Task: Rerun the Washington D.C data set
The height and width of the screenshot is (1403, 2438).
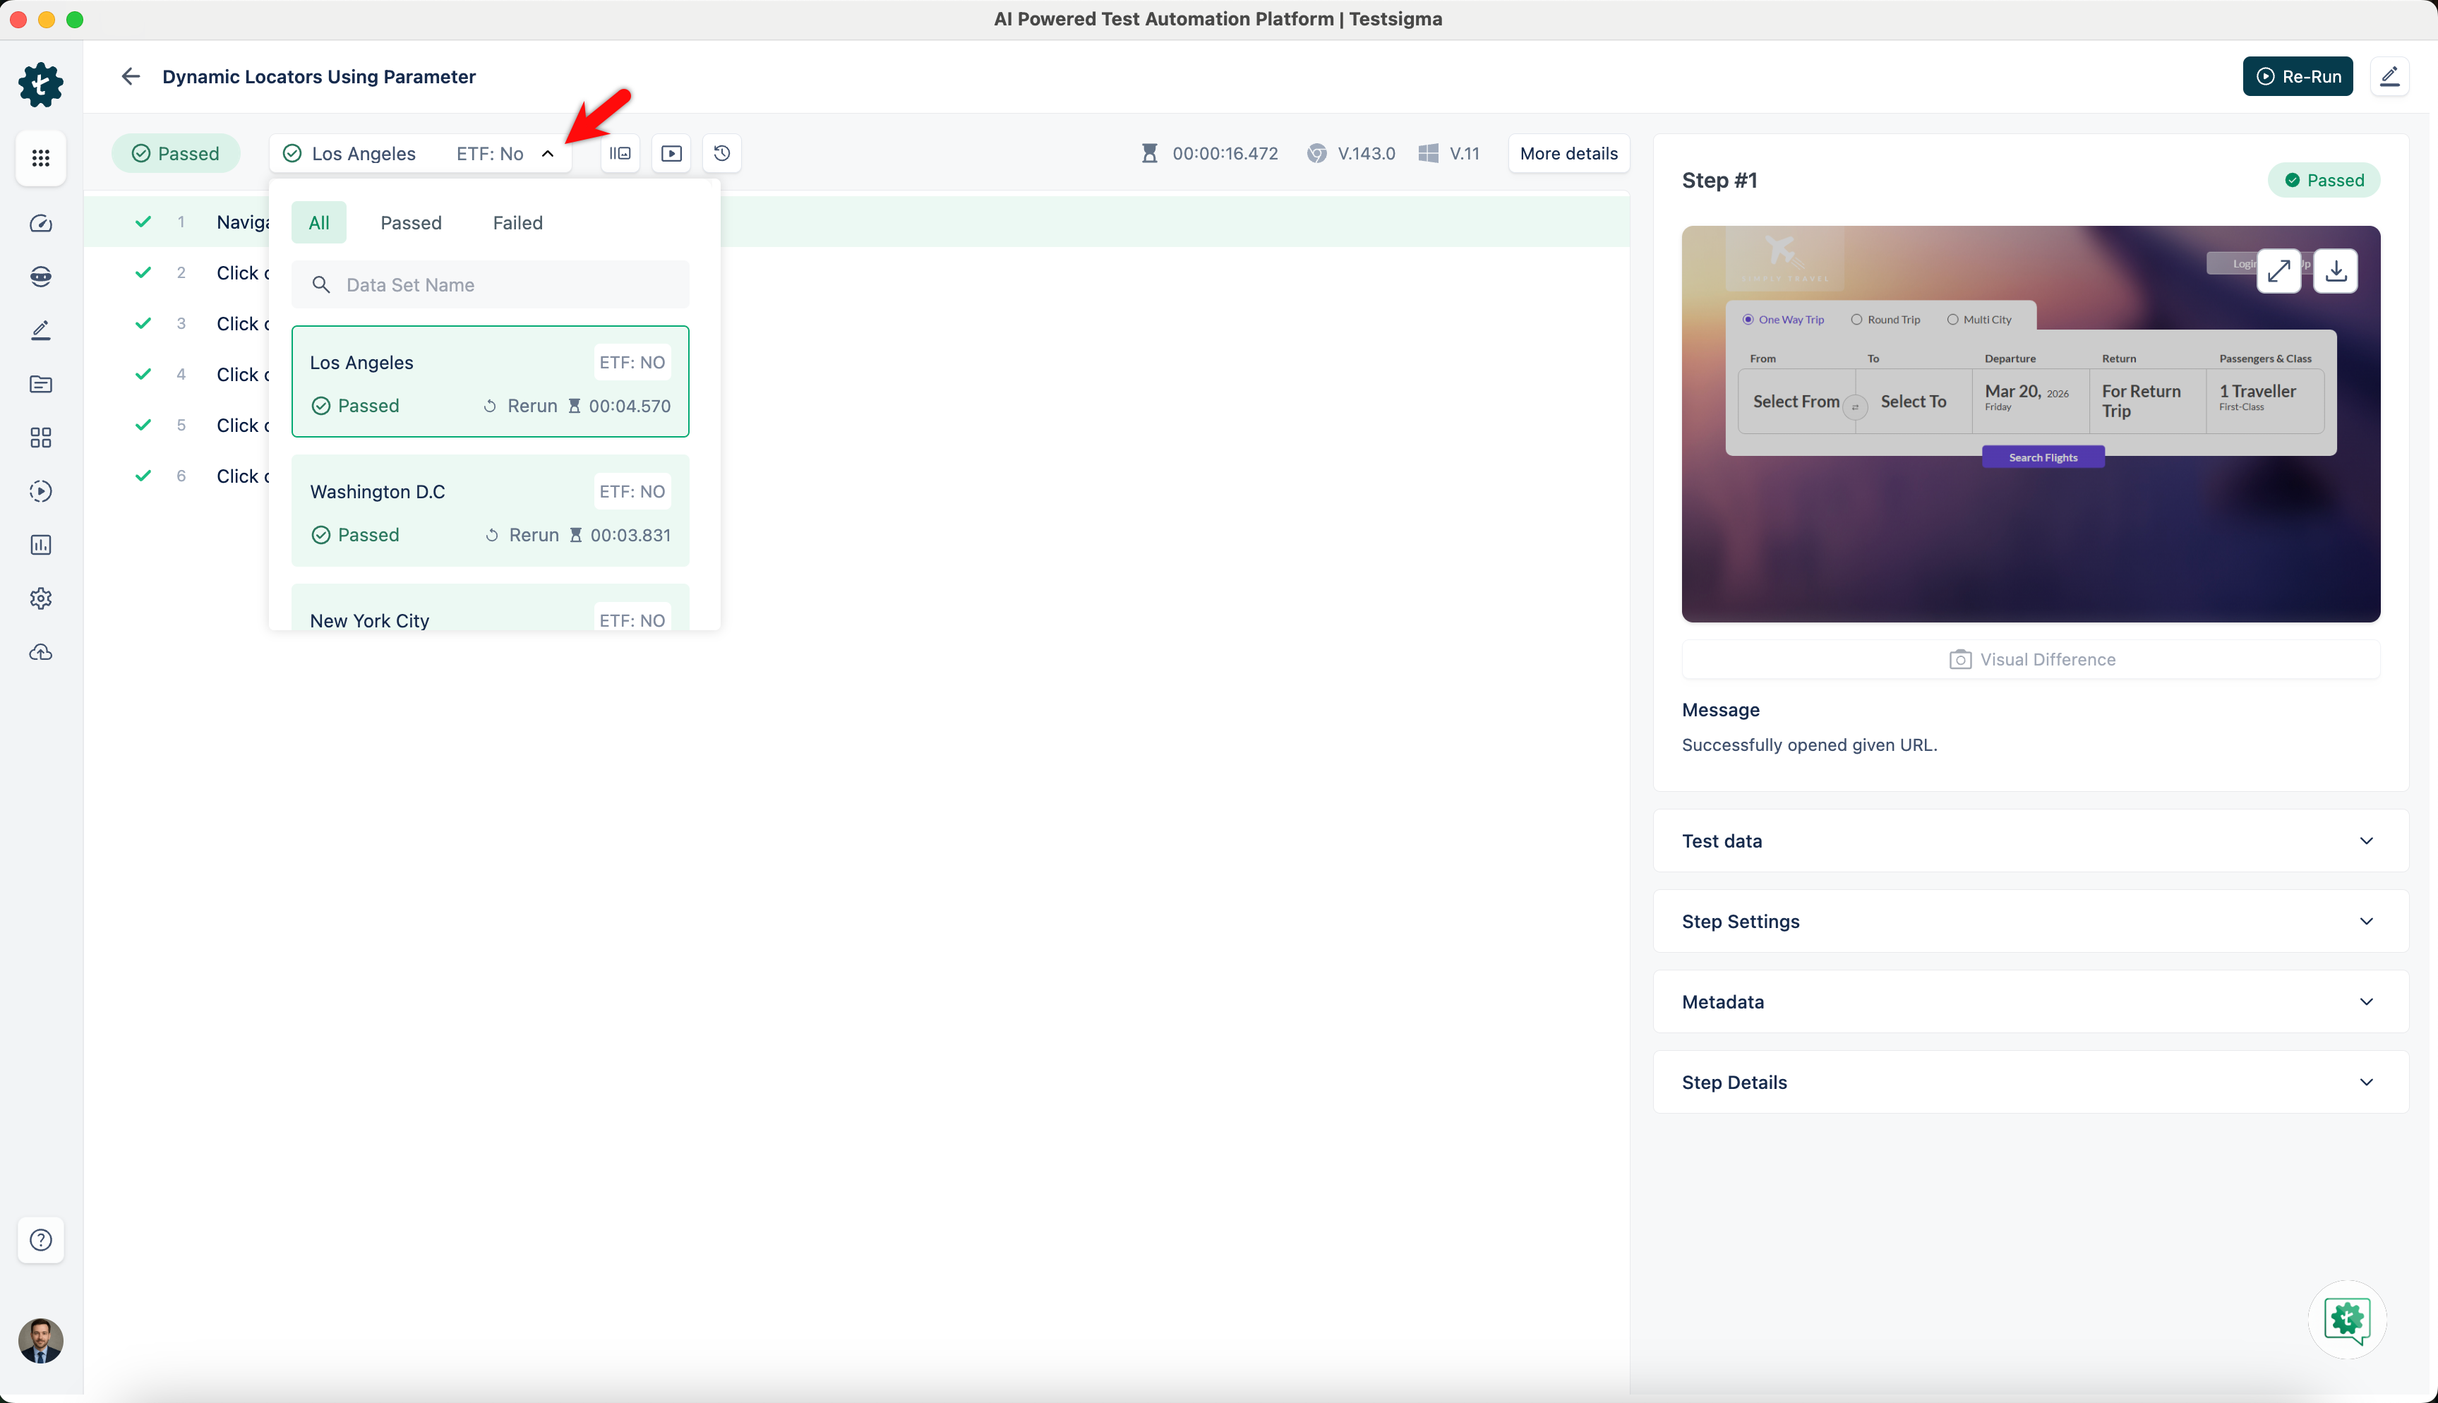Action: click(x=522, y=535)
